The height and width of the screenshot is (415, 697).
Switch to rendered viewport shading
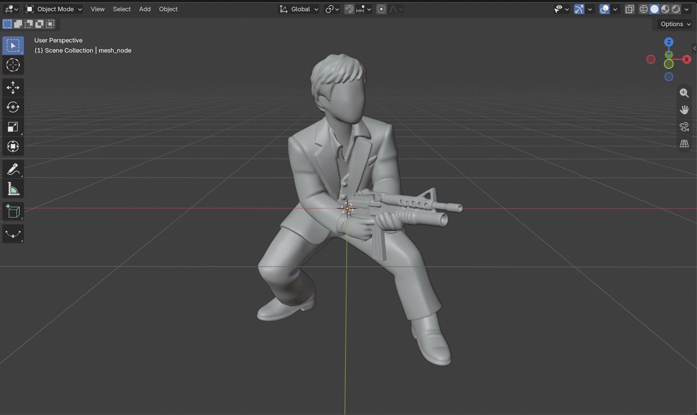pos(676,9)
